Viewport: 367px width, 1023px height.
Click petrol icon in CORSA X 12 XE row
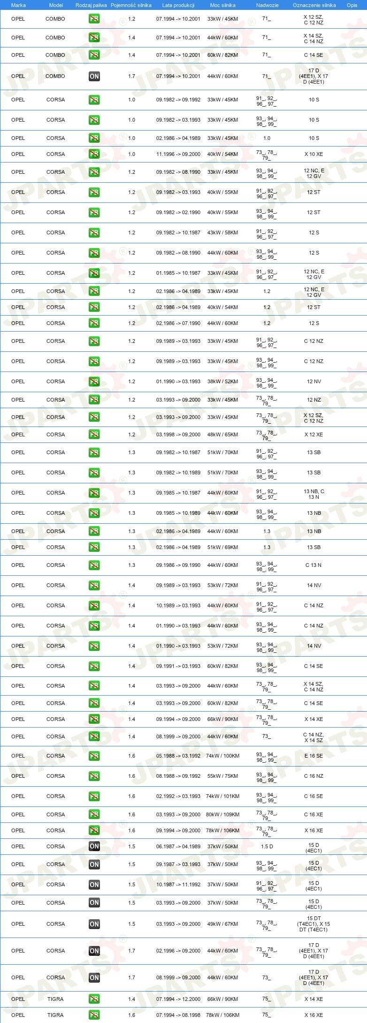point(94,435)
